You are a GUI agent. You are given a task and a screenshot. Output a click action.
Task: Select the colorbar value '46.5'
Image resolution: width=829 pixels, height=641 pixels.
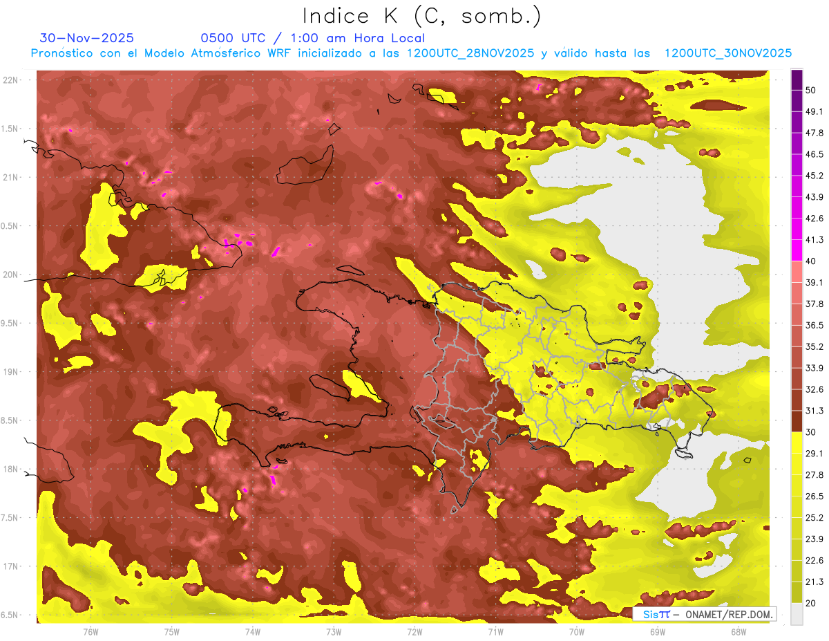(814, 155)
